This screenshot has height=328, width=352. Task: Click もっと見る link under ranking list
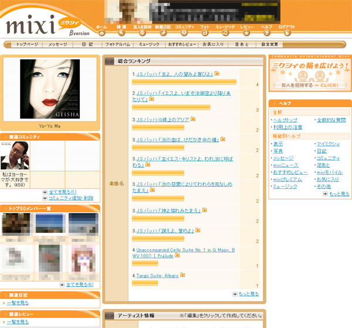pyautogui.click(x=249, y=294)
